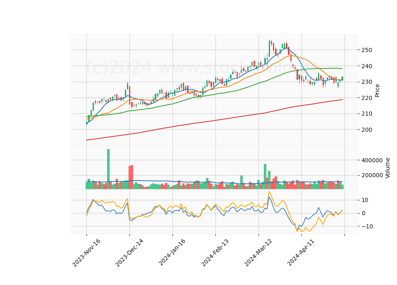
Task: Click the 2023-Nov-16 date label
Action: (86, 253)
